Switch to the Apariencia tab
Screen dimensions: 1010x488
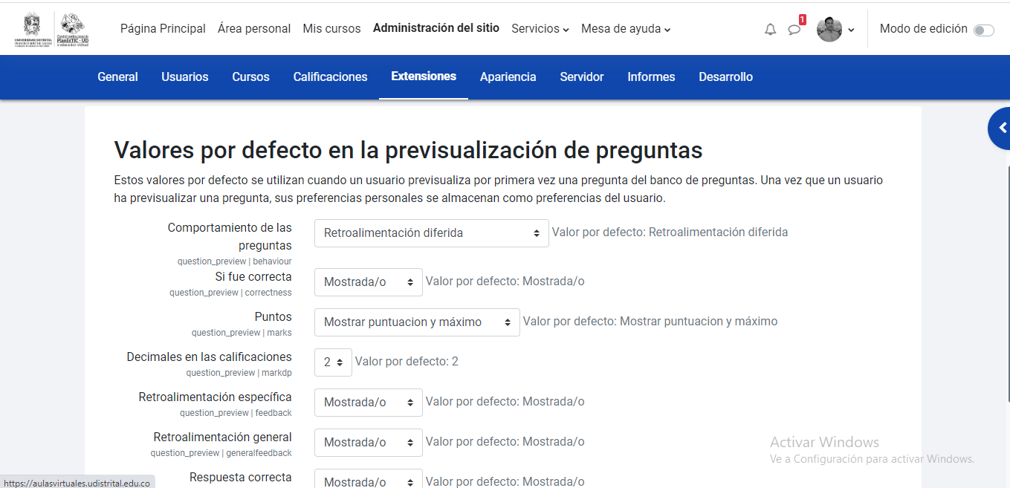point(508,77)
